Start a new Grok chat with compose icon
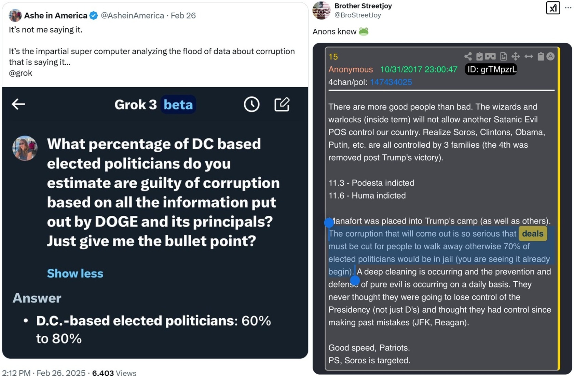The image size is (574, 376). [282, 104]
